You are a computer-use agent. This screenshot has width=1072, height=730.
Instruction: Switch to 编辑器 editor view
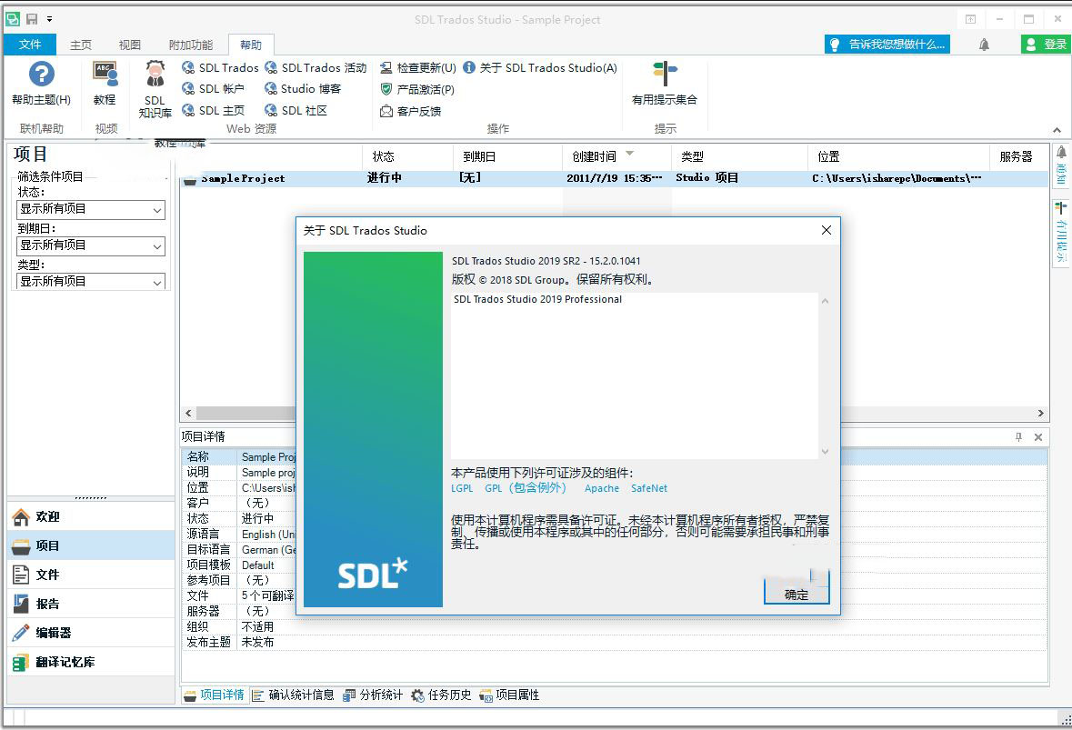[x=53, y=633]
